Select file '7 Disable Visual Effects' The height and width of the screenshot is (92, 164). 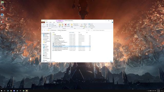pyautogui.click(x=58, y=44)
